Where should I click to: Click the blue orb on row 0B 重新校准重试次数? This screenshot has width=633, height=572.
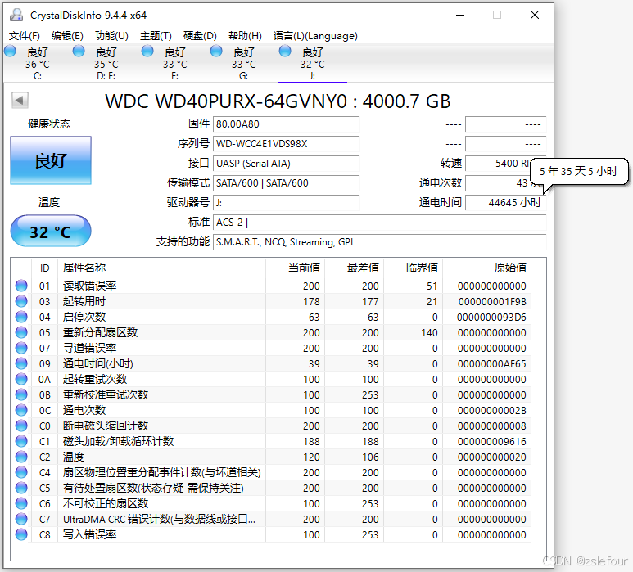click(21, 394)
